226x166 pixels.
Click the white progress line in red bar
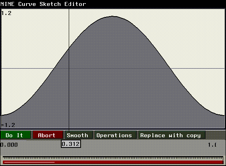pyautogui.click(x=29, y=162)
